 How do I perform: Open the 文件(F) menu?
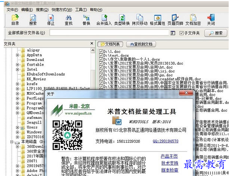tap(12, 10)
